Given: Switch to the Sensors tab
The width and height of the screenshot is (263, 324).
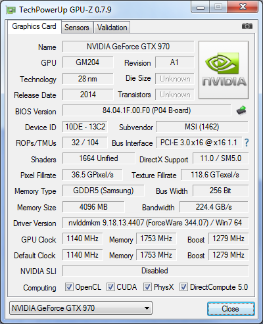Looking at the screenshot, I should (77, 28).
